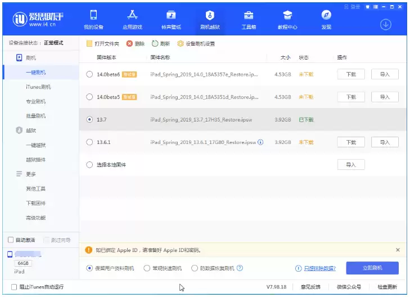Click the info icon before 已想抹除数据
This screenshot has width=410, height=297.
point(298,268)
